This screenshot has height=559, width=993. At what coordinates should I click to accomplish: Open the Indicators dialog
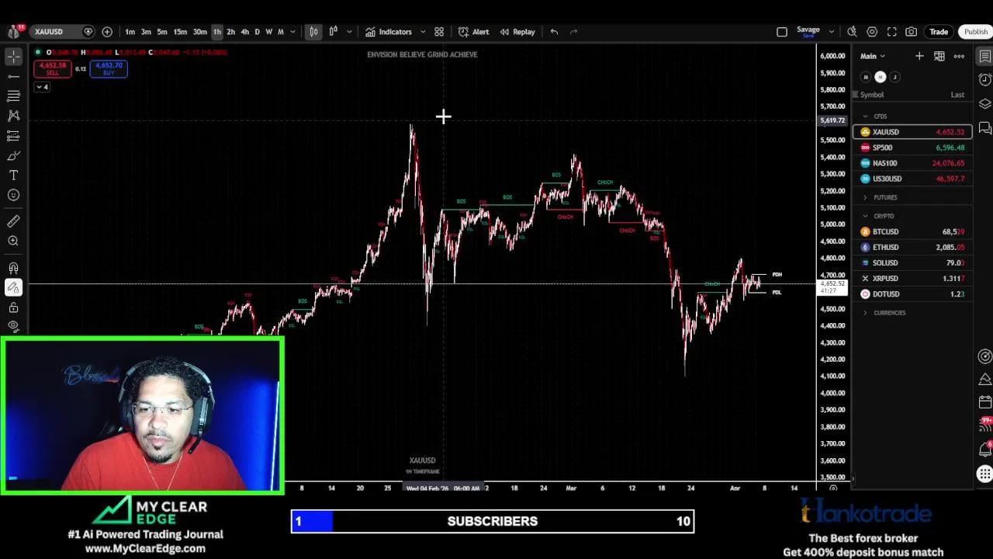[389, 32]
